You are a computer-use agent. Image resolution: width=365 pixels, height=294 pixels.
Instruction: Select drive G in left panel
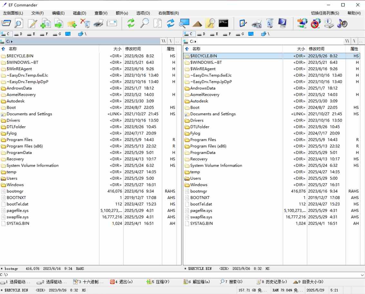pos(57,34)
